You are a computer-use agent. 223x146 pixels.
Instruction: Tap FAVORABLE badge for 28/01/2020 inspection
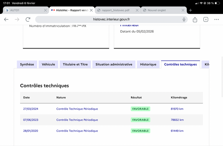point(140,131)
